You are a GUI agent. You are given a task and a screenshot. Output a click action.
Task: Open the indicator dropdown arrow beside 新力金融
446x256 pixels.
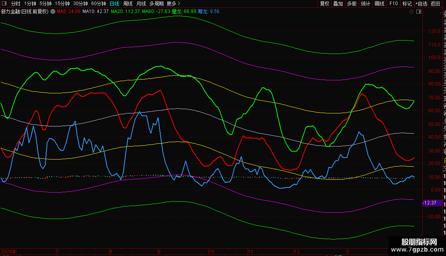53,12
